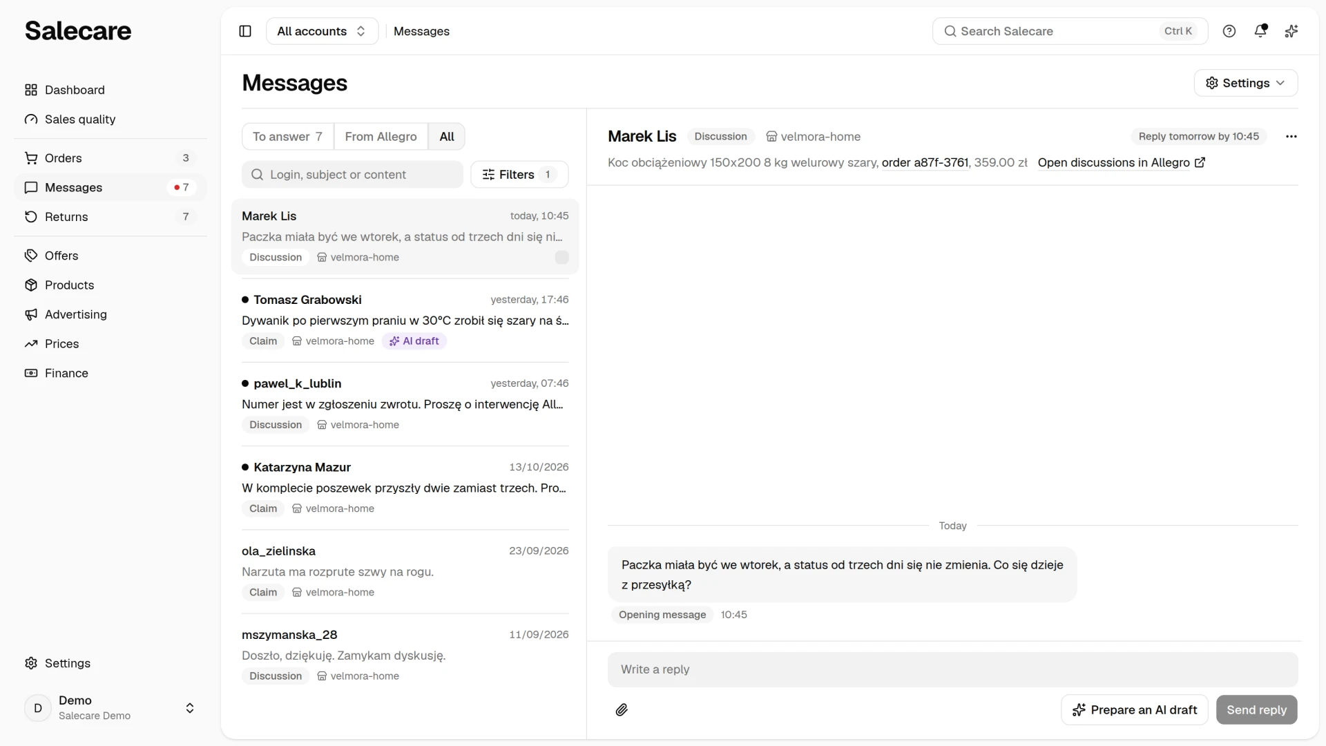This screenshot has height=746, width=1326.
Task: Click the Salecare logo
Action: click(x=78, y=31)
